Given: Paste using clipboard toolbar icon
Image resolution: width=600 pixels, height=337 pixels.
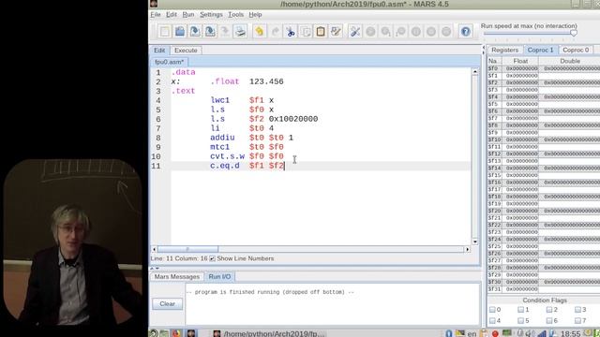Looking at the screenshot, I should click(321, 31).
